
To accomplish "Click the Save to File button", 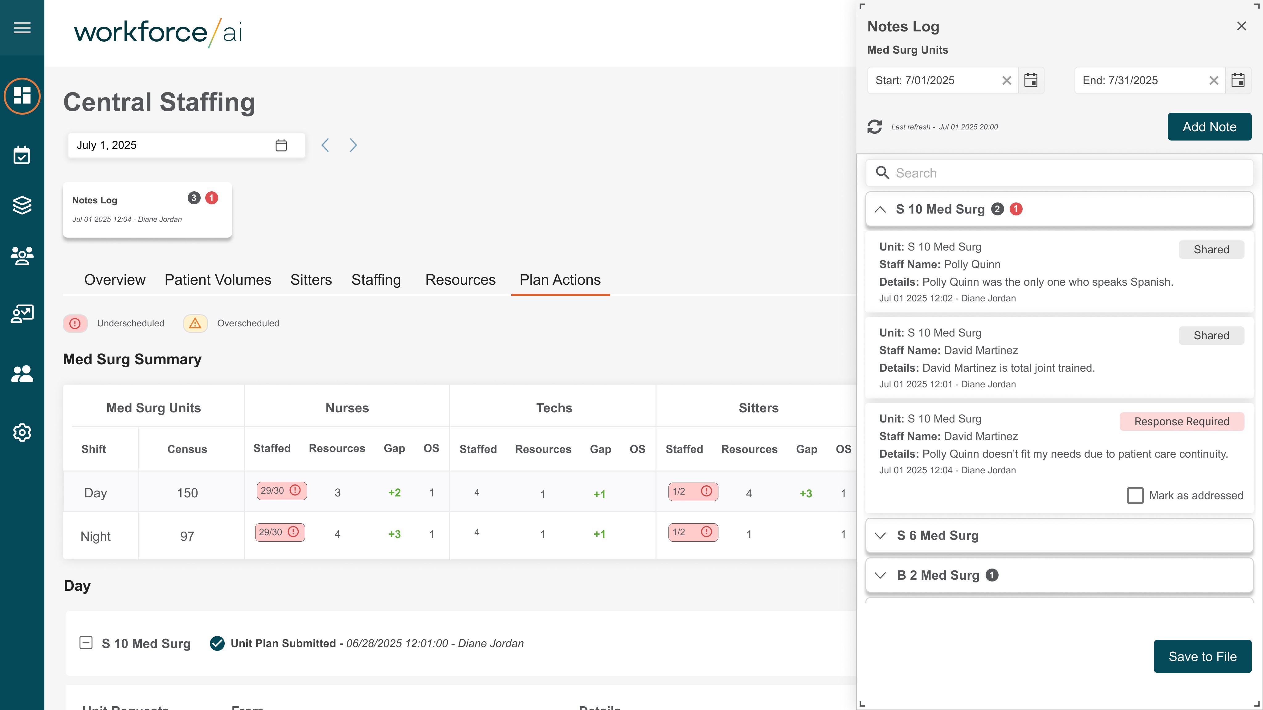I will 1202,656.
